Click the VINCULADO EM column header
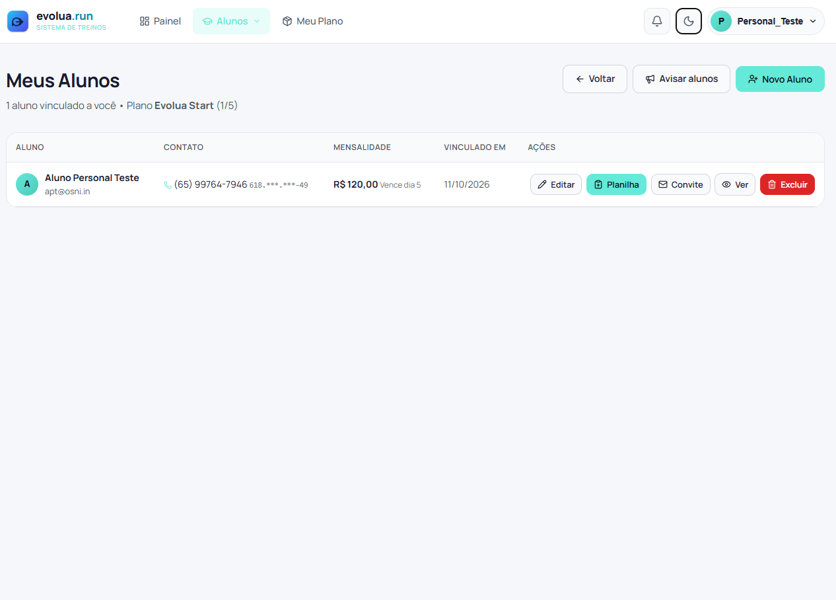Screen dimensions: 836x600 (x=475, y=147)
